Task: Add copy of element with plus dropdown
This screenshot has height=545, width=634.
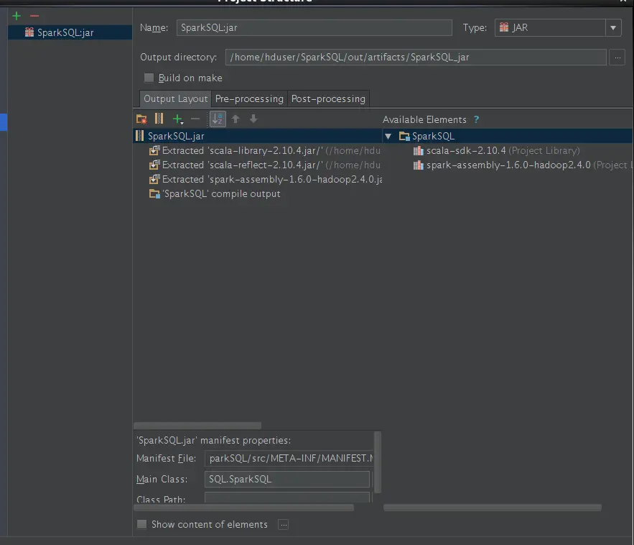Action: point(178,119)
